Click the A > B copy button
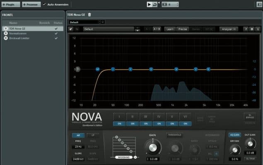This screenshot has height=165, width=263. 157,29
